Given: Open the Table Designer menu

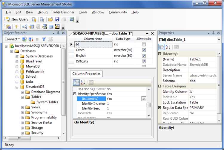Looking at the screenshot, I should 63,12.
